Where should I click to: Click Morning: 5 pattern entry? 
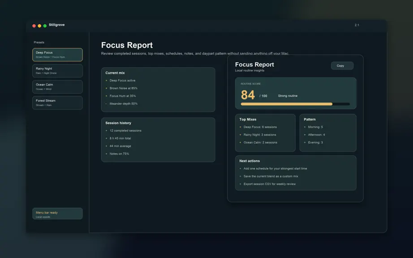315,127
